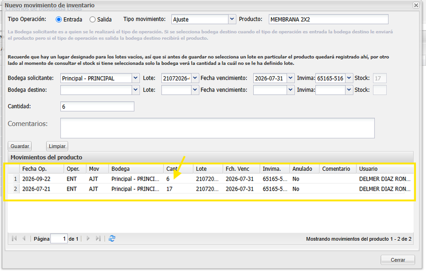Expand the empty Lote dropdown for Bodega destino
The width and height of the screenshot is (426, 274).
coord(195,90)
